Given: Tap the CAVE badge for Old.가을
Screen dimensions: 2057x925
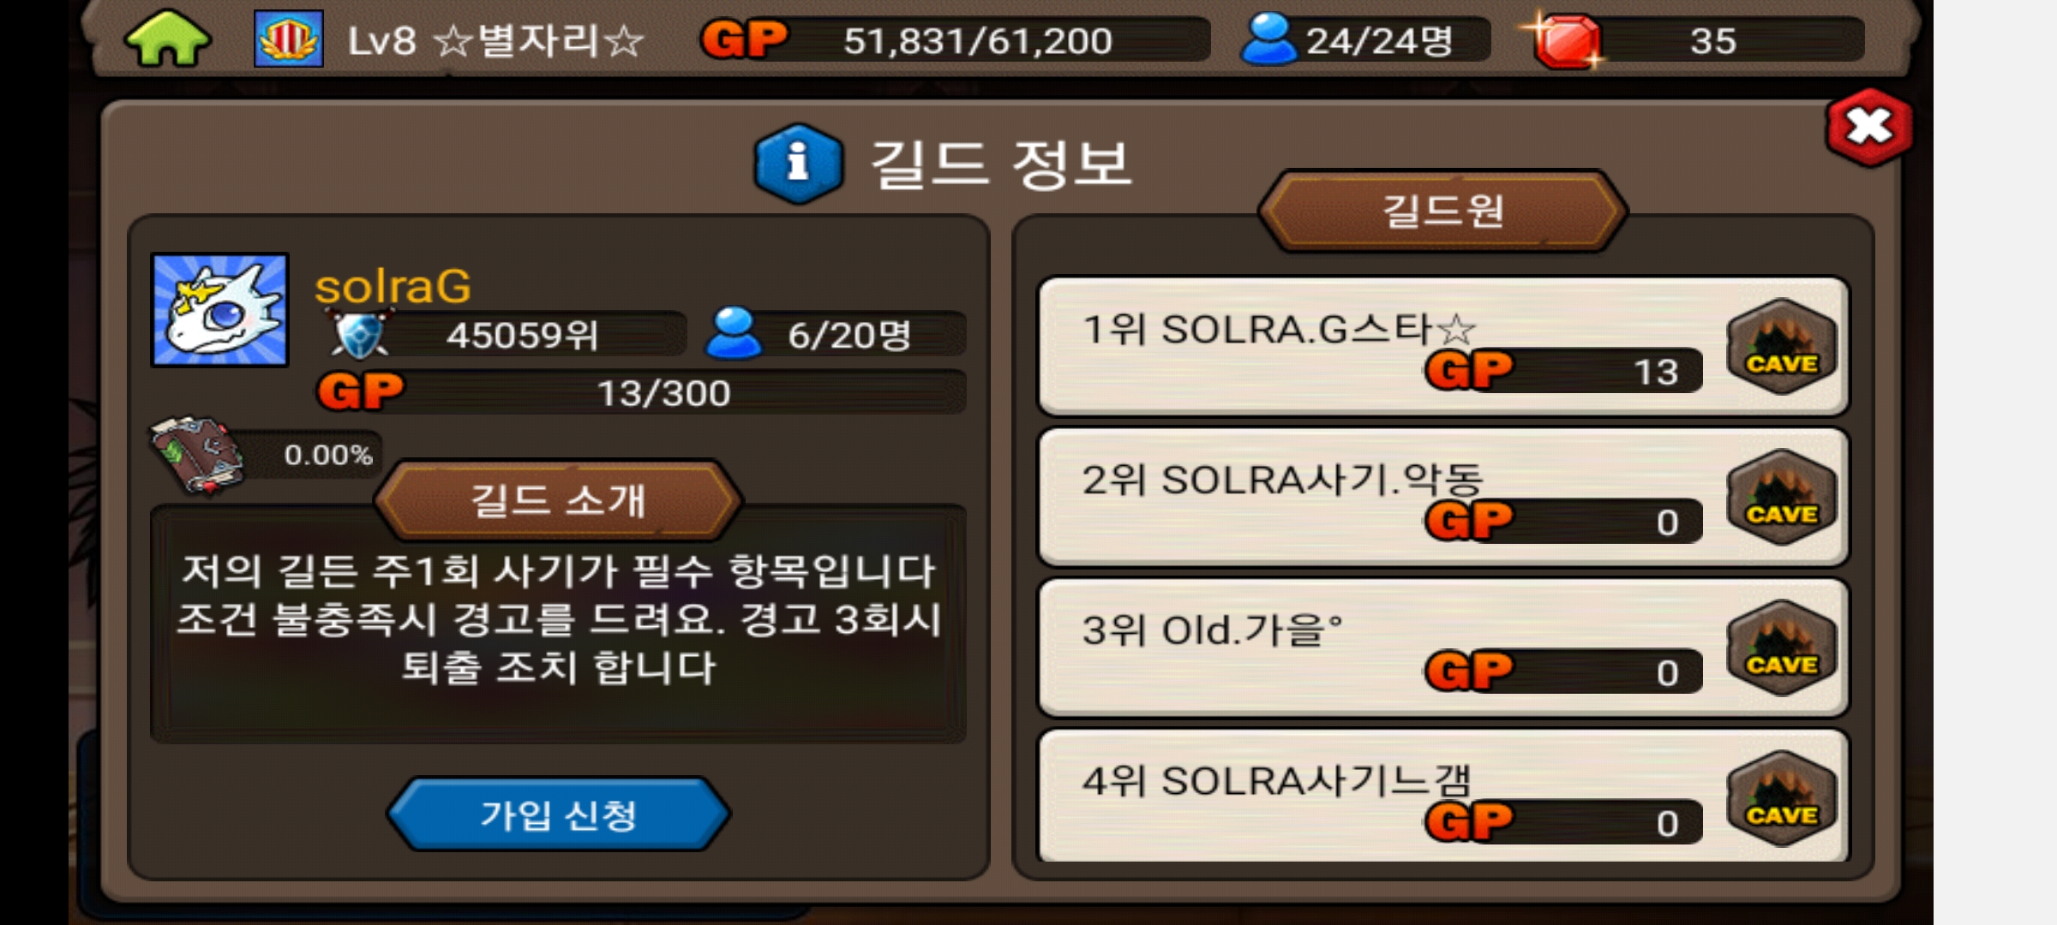Looking at the screenshot, I should pyautogui.click(x=1783, y=647).
